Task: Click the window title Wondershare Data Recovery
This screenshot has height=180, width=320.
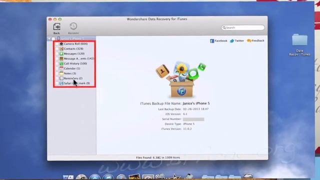Action: click(157, 19)
